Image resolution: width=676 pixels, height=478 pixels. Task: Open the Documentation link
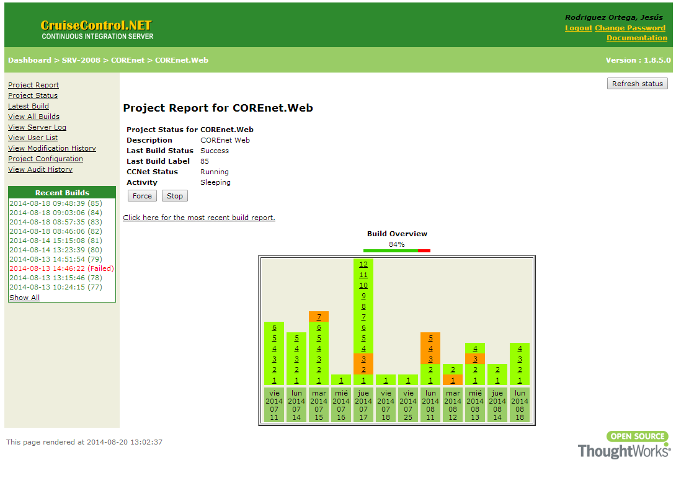pos(636,38)
